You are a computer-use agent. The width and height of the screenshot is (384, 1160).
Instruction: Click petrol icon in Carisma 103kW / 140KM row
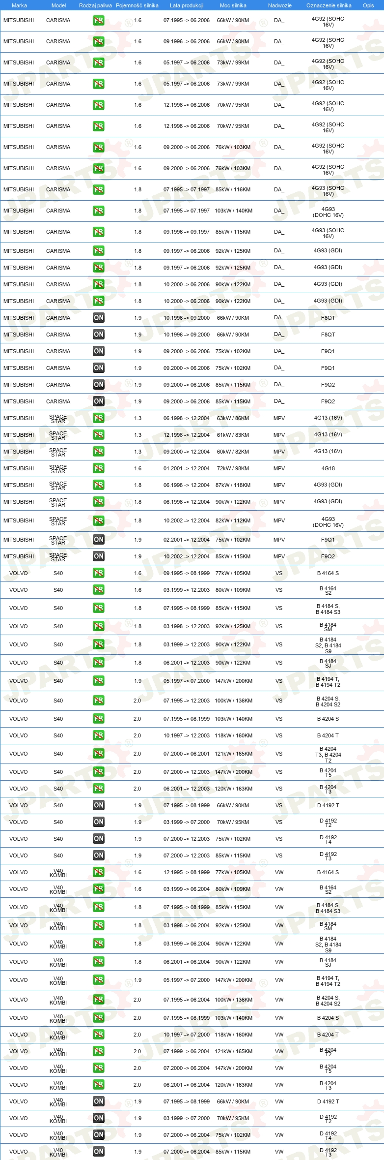99,211
